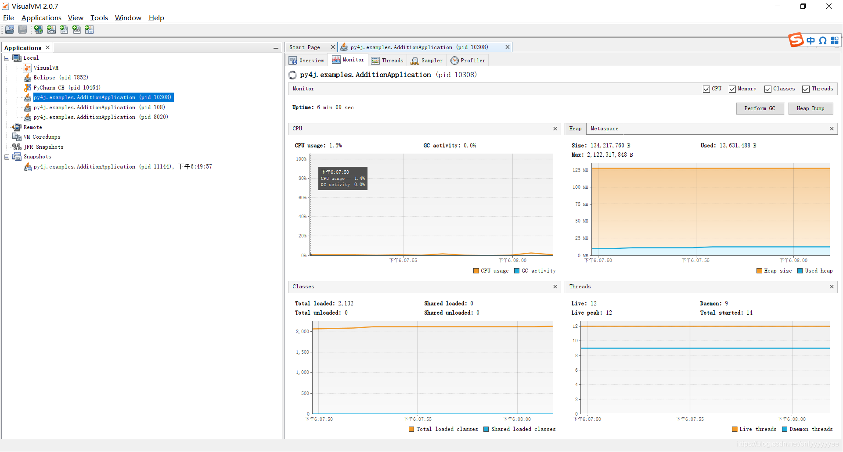Select the snapshot pid 11144 entry
This screenshot has width=843, height=452.
click(x=123, y=167)
